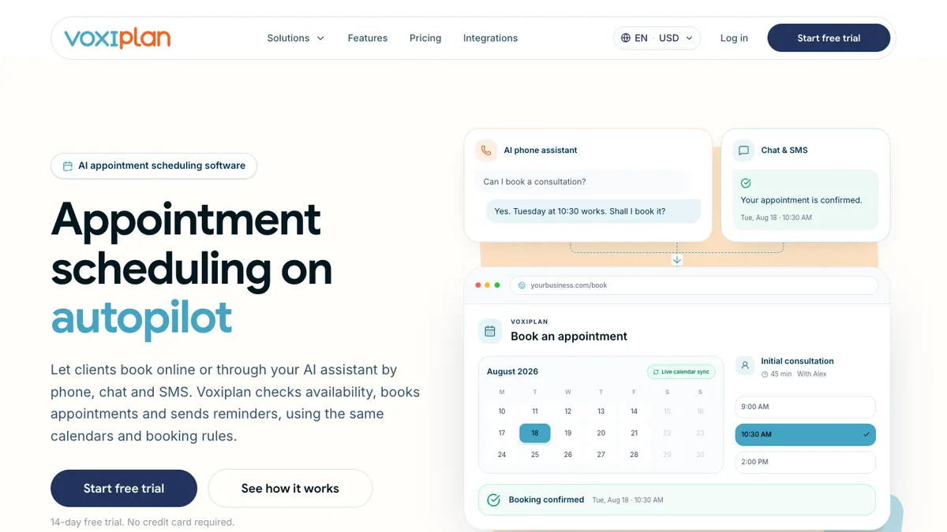
Task: Click the red dot in the browser mockup
Action: [478, 285]
